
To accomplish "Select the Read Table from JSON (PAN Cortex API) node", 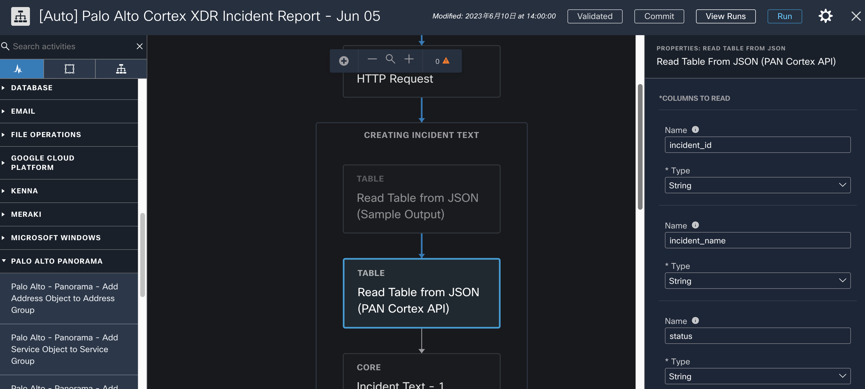I will coord(421,293).
